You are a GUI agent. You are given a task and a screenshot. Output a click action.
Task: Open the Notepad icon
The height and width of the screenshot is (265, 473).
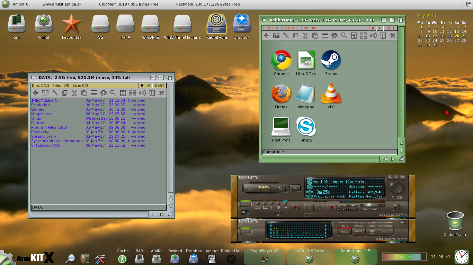coord(306,93)
